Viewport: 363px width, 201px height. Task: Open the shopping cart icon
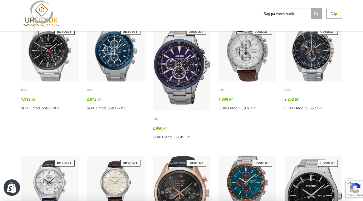[x=334, y=14]
